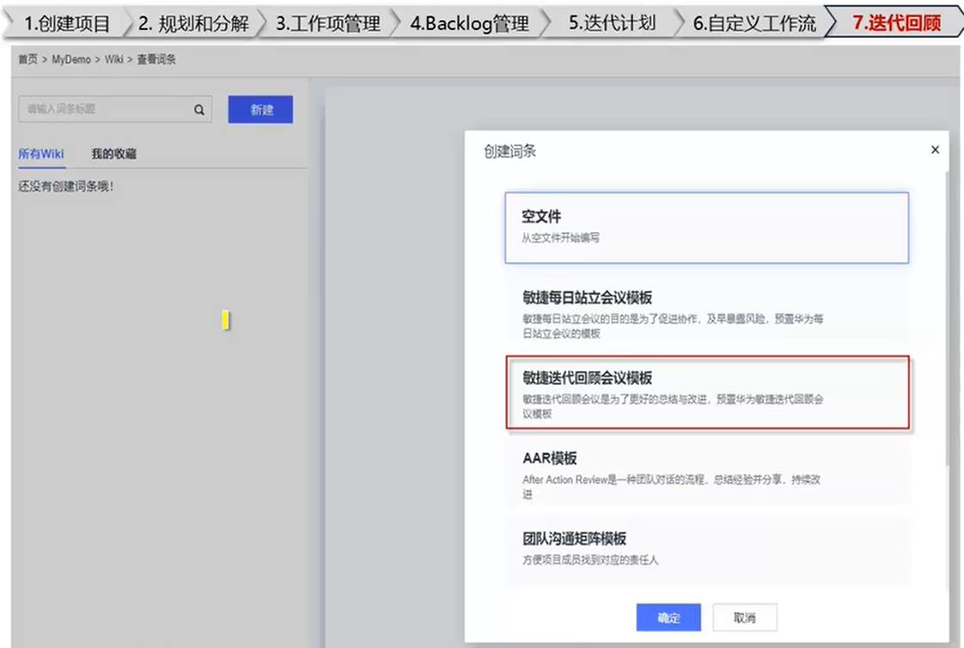Image resolution: width=964 pixels, height=648 pixels.
Task: Select the 7.迭代回顾 highlighted step
Action: (895, 23)
